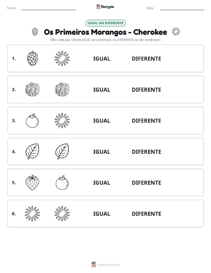The height and width of the screenshot is (273, 211).
Task: Select IGUAL for row 6
Action: (x=102, y=214)
